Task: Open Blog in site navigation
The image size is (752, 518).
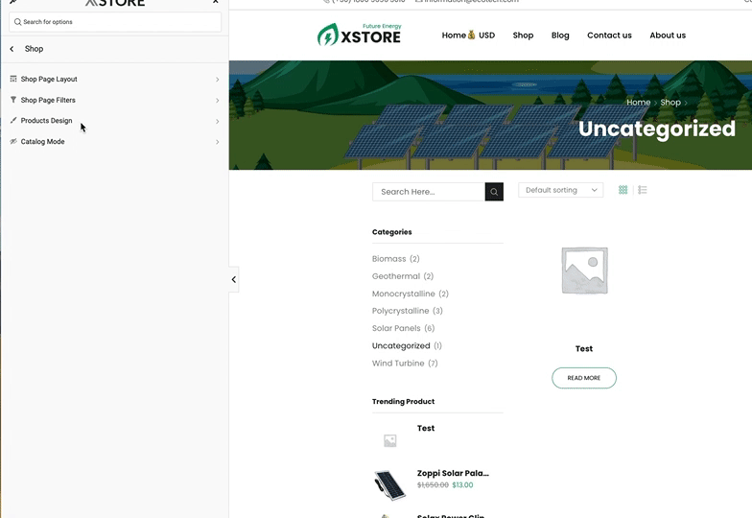Action: (x=560, y=35)
